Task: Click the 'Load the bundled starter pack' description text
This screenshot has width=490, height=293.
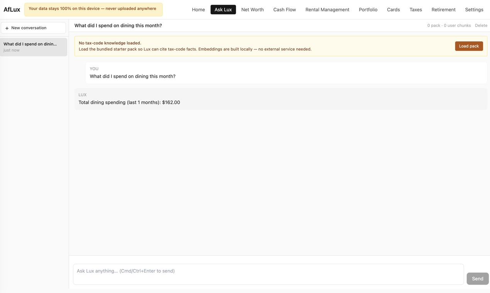Action: 195,49
